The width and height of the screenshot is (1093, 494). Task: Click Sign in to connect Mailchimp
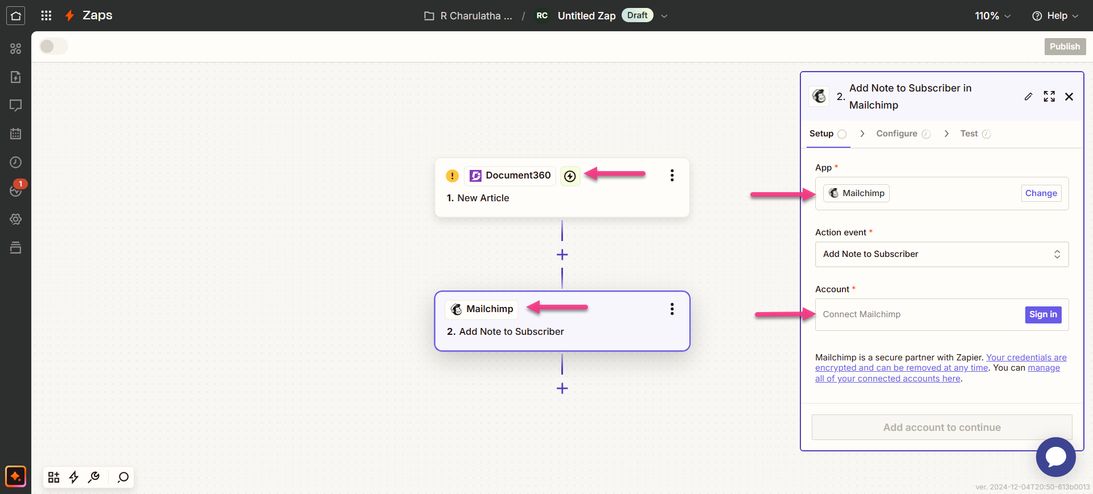[x=1043, y=314]
